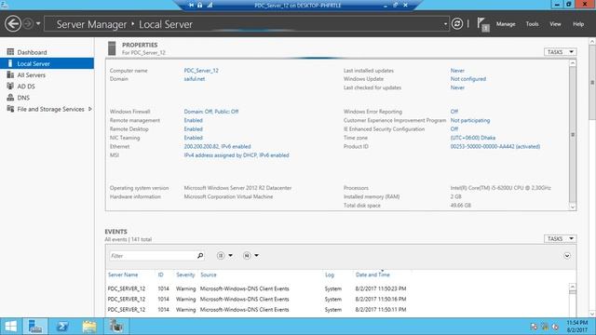Click the saiful.net domain link
The height and width of the screenshot is (335, 596).
(x=195, y=79)
